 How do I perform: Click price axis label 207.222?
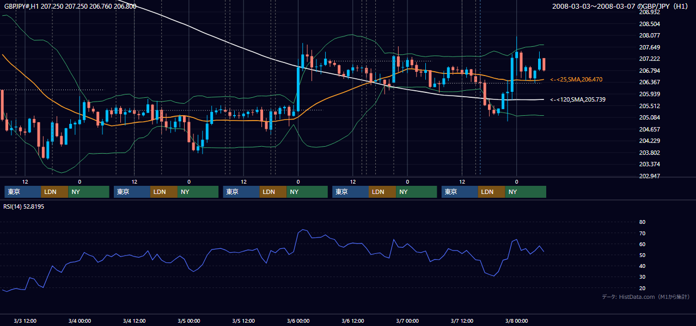point(650,59)
